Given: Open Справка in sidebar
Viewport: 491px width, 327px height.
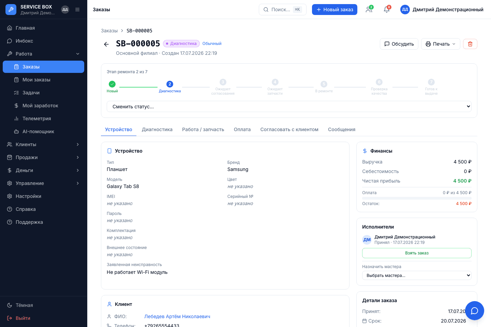Looking at the screenshot, I should pyautogui.click(x=44, y=209).
